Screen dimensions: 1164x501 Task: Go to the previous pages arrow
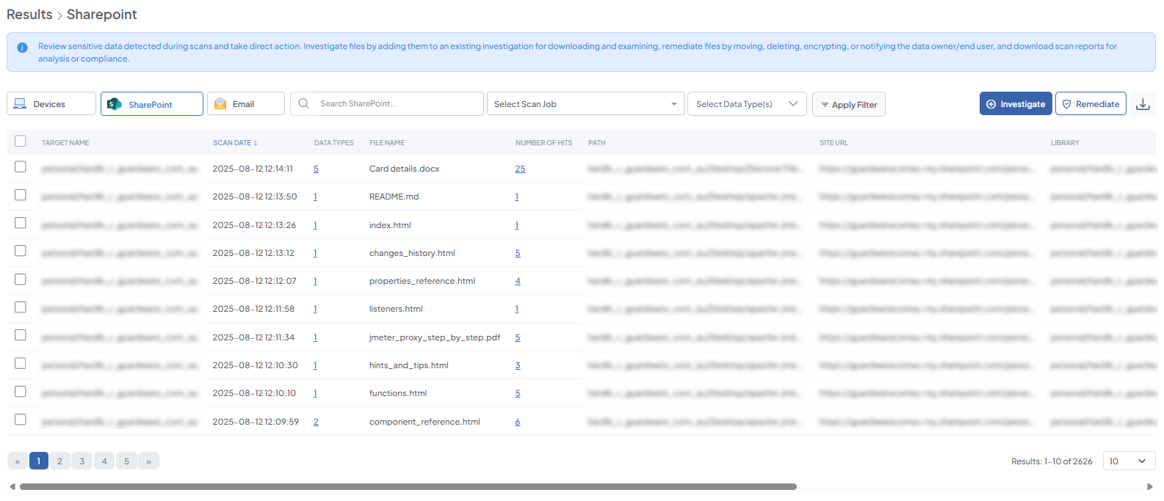[17, 461]
